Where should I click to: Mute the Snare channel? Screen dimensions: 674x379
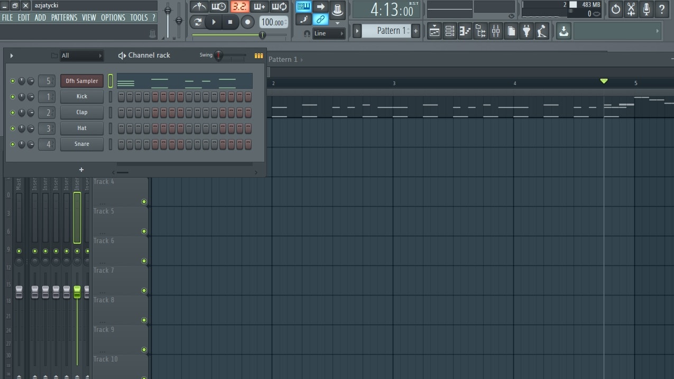pos(13,144)
